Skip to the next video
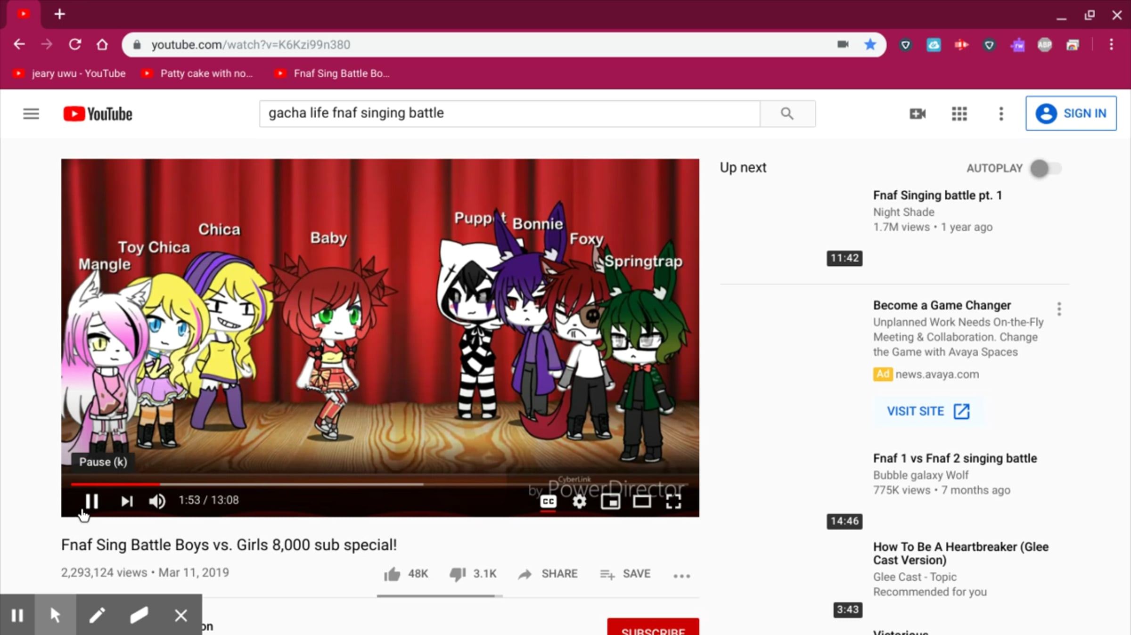Screen dimensions: 1131x635 click(x=127, y=501)
